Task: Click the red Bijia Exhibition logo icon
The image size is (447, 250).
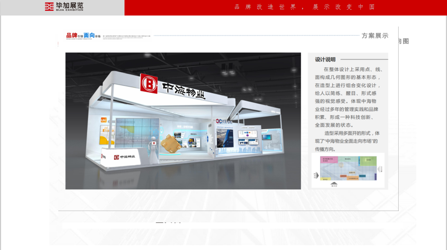Action: click(49, 7)
